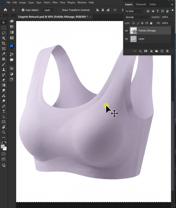Filter layers by type T icon

158,11
